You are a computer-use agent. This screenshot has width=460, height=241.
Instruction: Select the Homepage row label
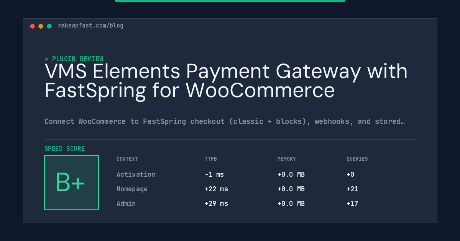pos(132,189)
